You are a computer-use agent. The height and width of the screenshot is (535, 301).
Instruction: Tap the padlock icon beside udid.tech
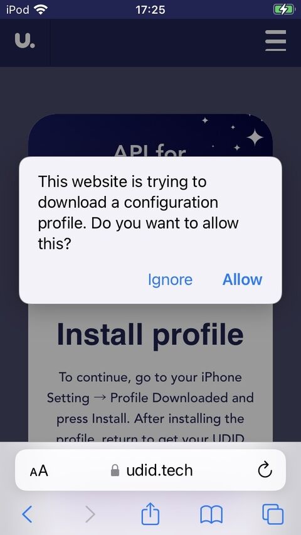point(115,470)
